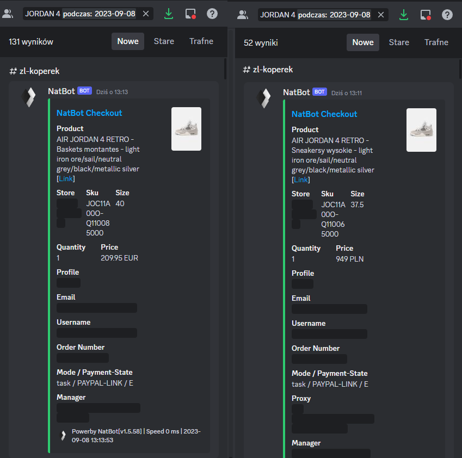The width and height of the screenshot is (462, 458).
Task: Select Trafne tab in 52 wyniki panel
Action: pyautogui.click(x=436, y=42)
